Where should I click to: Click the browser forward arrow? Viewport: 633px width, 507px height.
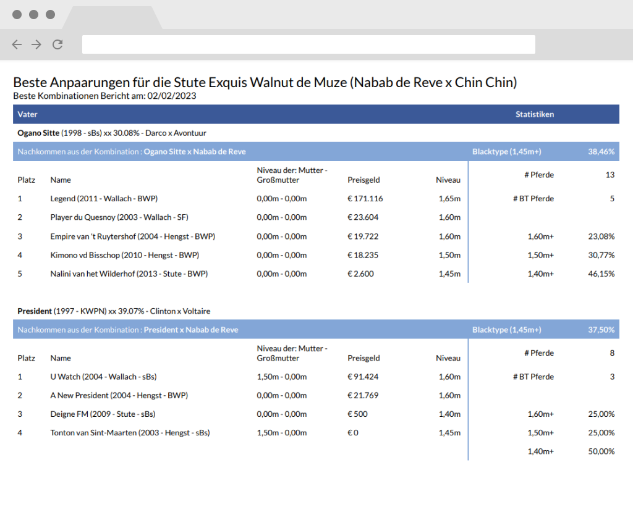click(36, 44)
